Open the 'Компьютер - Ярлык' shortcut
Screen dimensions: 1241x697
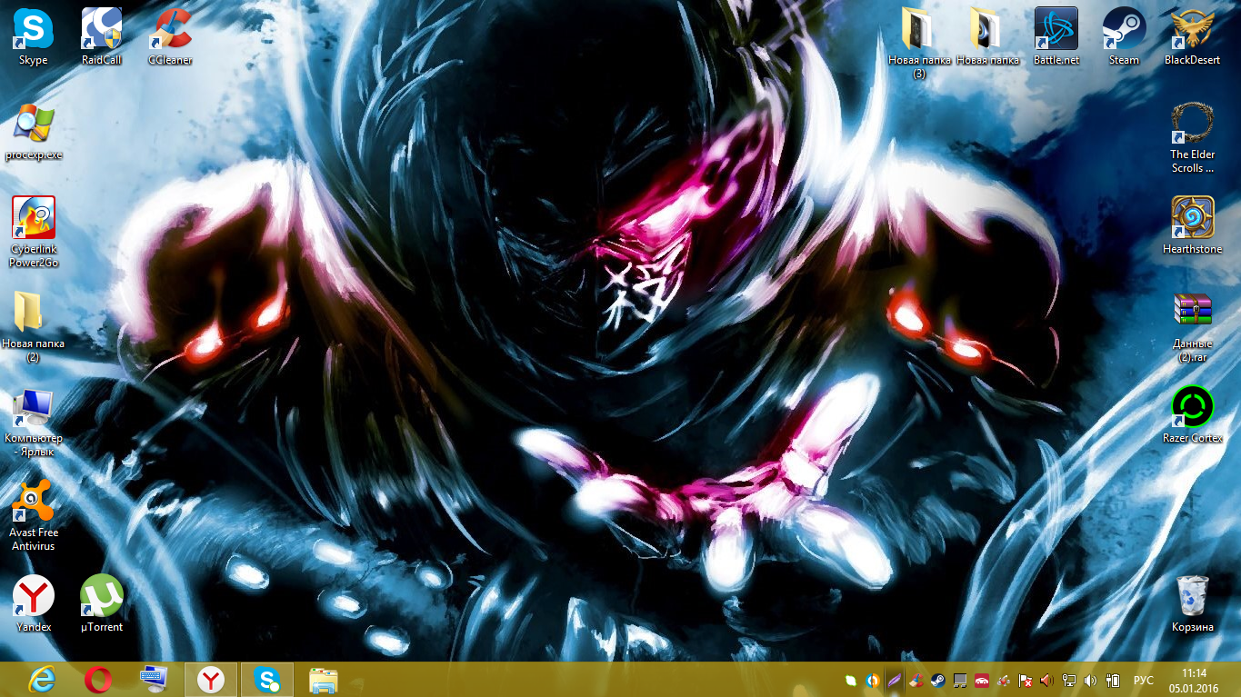point(34,423)
